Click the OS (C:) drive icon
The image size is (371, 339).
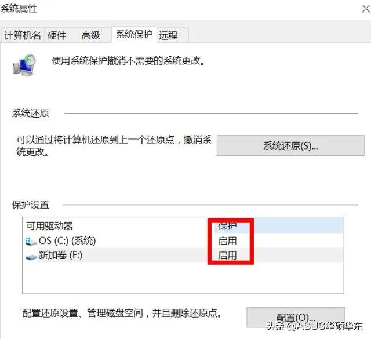pyautogui.click(x=31, y=242)
